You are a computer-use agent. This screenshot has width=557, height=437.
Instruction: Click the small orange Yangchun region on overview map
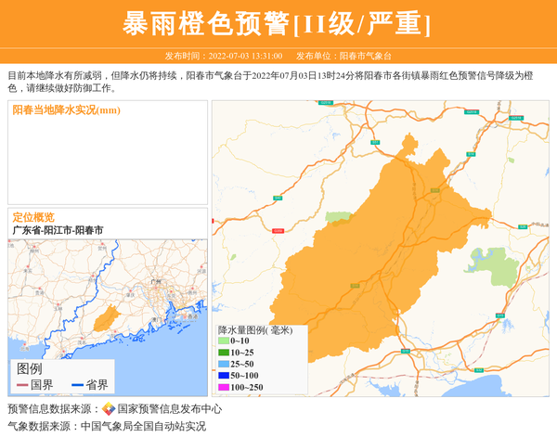click(x=107, y=315)
